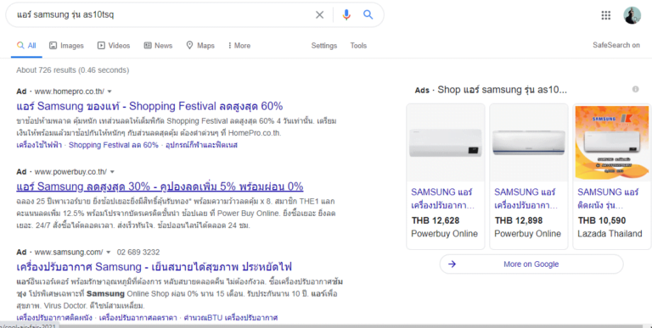Select the All results tab
652x328 pixels.
click(x=26, y=46)
